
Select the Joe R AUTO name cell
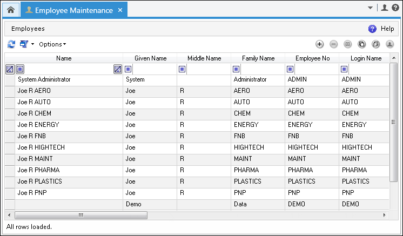[69, 102]
